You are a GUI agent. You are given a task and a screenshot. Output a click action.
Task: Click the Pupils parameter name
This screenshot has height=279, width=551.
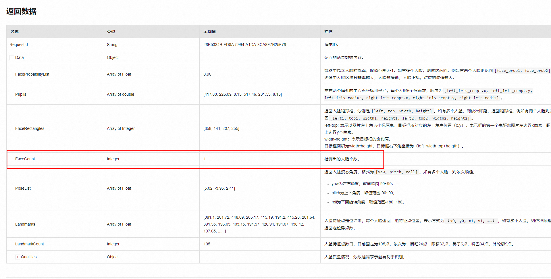(21, 94)
